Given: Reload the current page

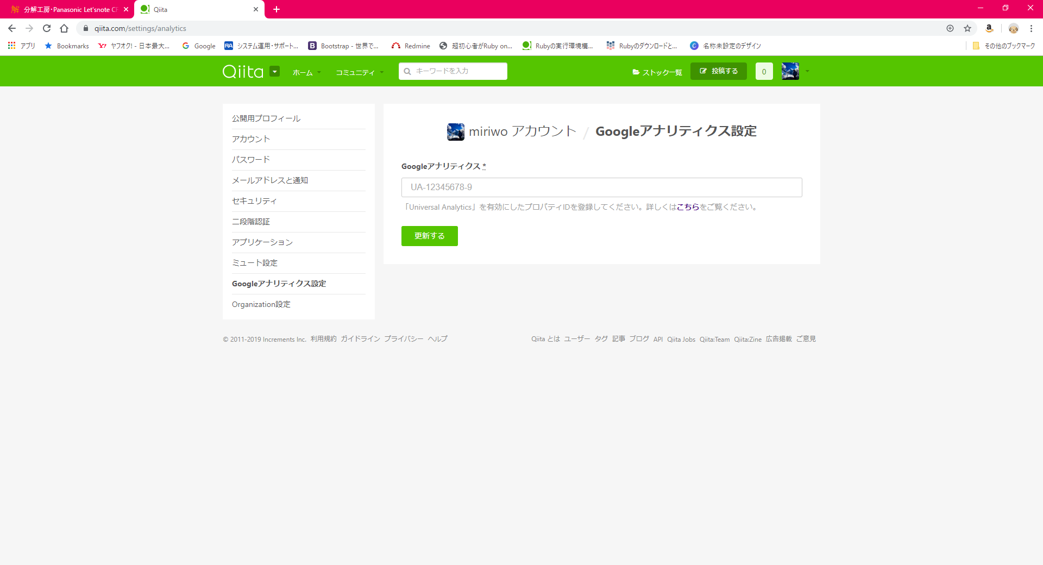Looking at the screenshot, I should [47, 28].
